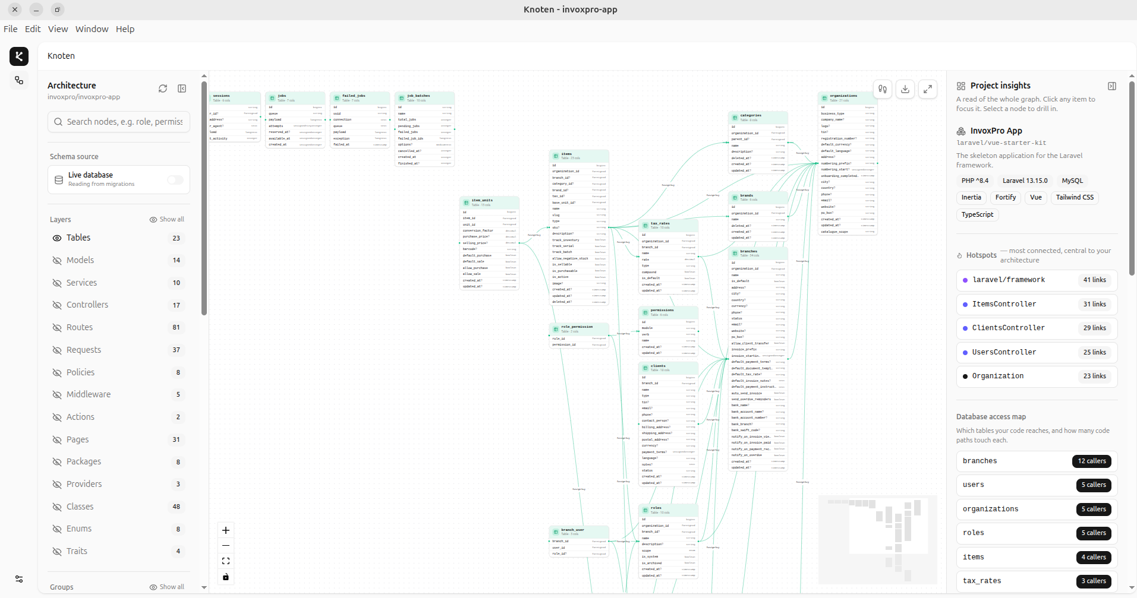The height and width of the screenshot is (598, 1137).
Task: Open the architecture graph view icon in sidebar
Action: pos(19,80)
